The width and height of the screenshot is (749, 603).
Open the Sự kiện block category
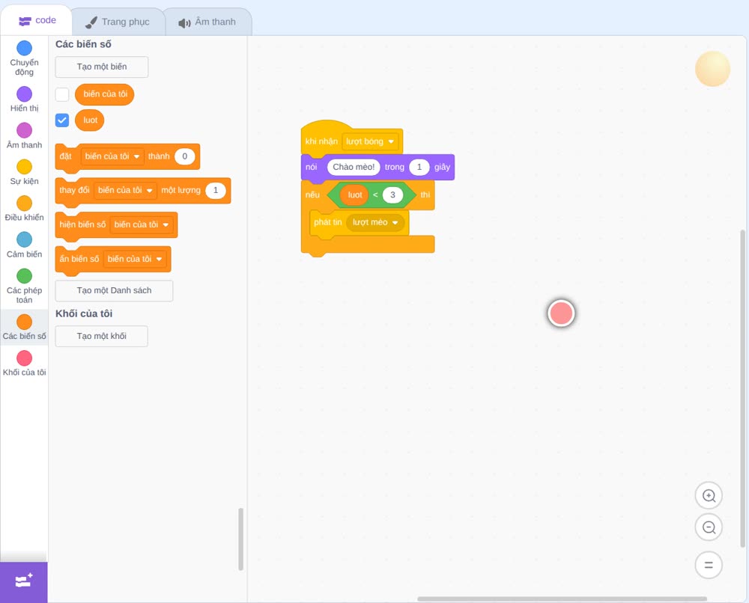point(25,172)
